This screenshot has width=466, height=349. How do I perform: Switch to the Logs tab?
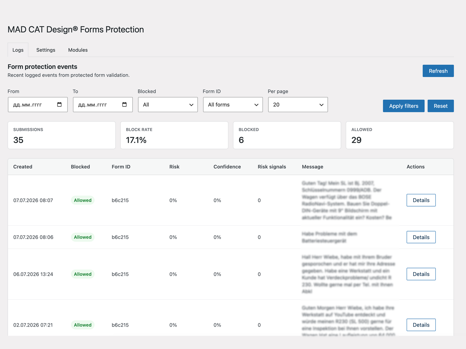click(18, 50)
